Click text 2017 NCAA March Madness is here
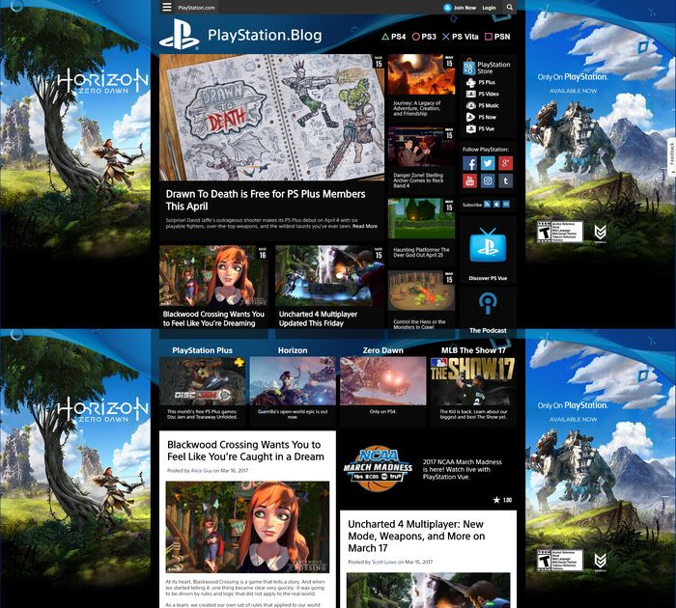 [x=463, y=469]
